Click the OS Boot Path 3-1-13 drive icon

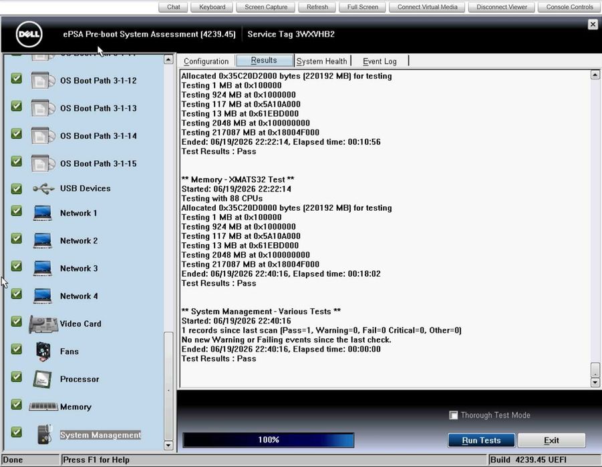[42, 108]
